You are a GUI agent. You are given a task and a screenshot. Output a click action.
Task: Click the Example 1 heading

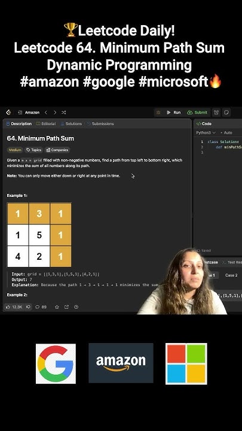pyautogui.click(x=17, y=195)
